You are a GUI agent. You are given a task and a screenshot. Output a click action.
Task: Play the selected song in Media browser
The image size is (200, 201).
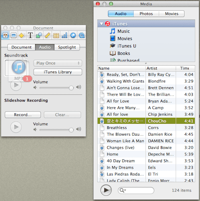tap(106, 190)
